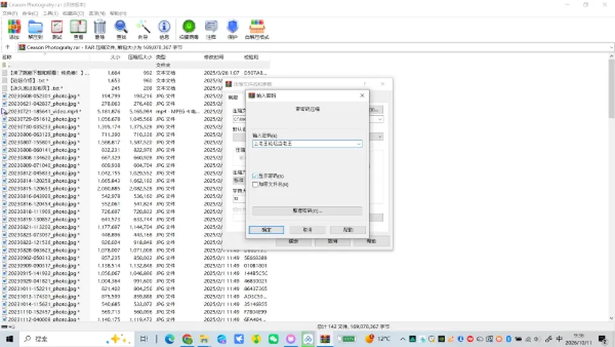Image resolution: width=615 pixels, height=347 pixels.
Task: Enable Encrypt File Names (加密文件名) checkbox
Action: [x=256, y=184]
